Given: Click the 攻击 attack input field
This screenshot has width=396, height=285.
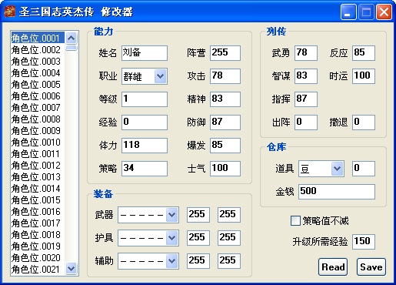Looking at the screenshot, I should [225, 76].
